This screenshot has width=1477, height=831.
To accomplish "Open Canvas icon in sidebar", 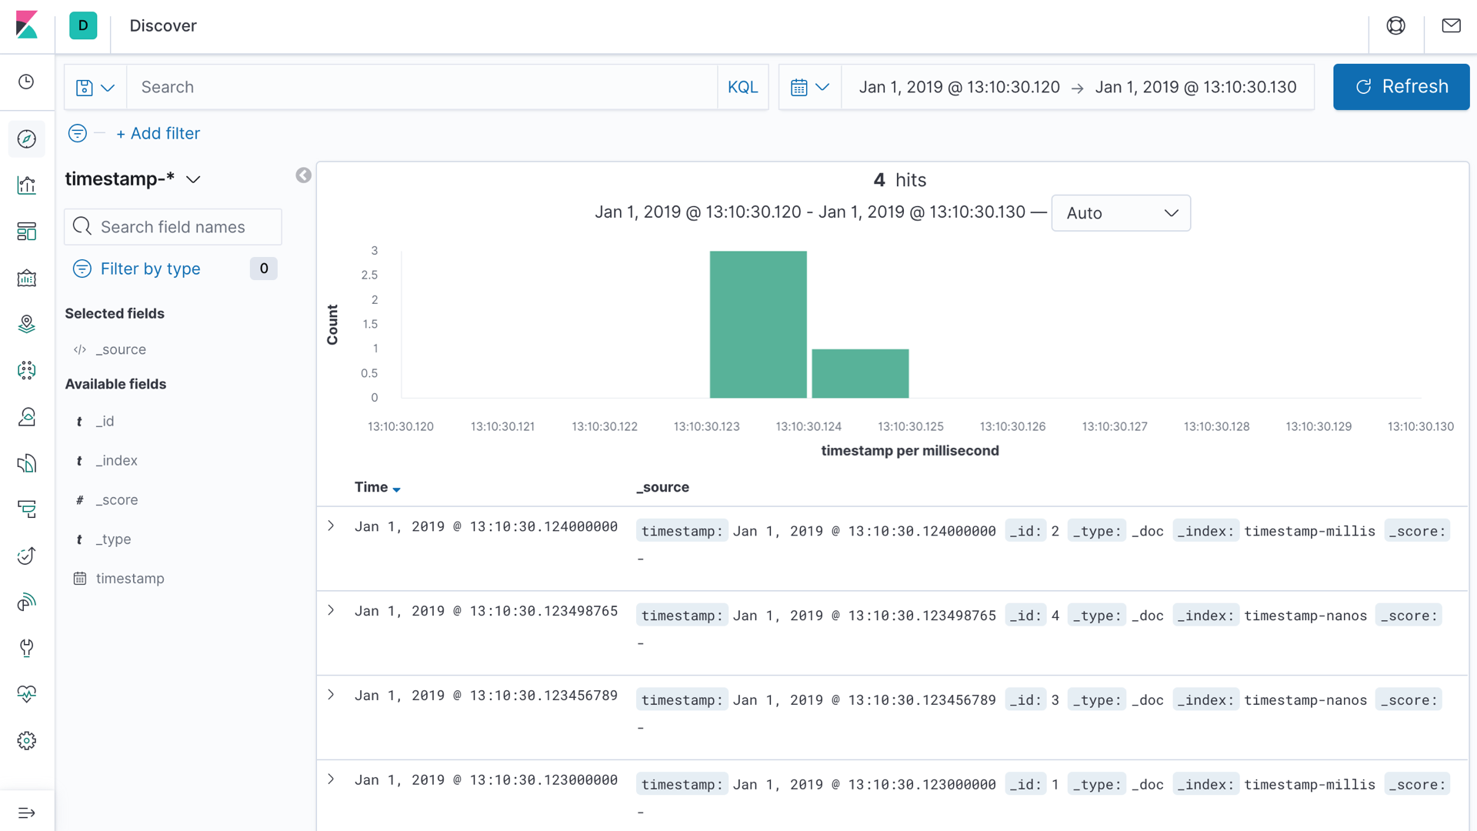I will point(27,278).
